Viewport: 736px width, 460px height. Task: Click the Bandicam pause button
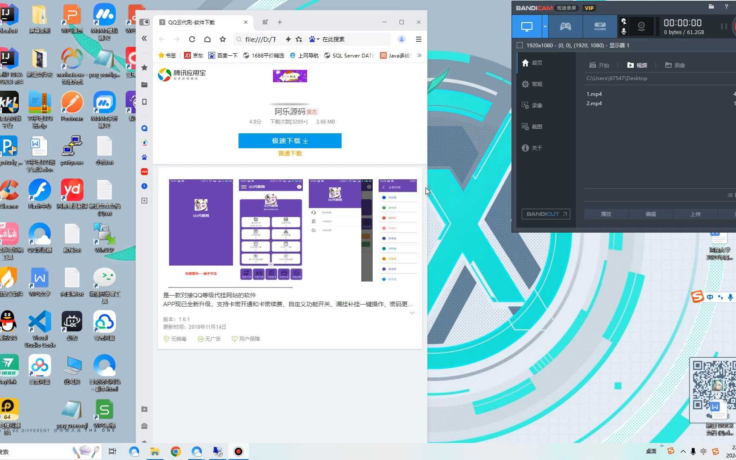[x=724, y=26]
